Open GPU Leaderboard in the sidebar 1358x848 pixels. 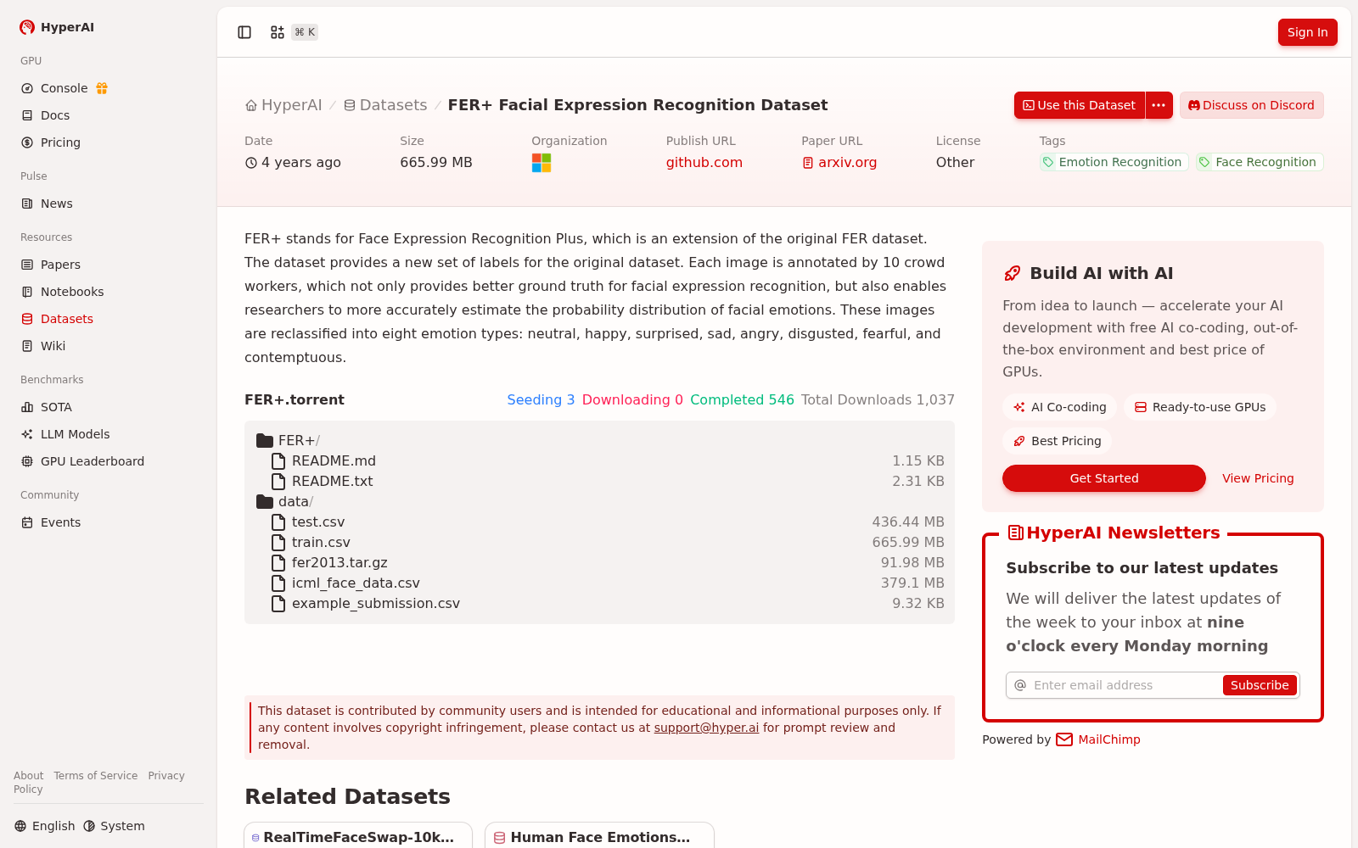tap(93, 461)
